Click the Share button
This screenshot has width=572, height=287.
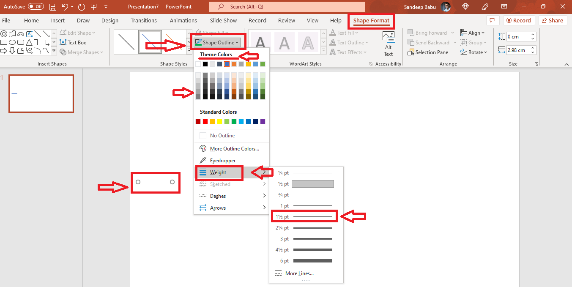553,20
